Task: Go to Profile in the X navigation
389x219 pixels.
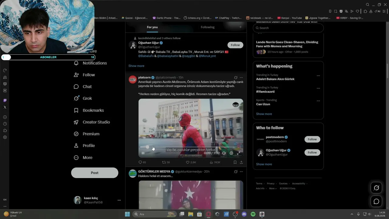Action: [84, 146]
